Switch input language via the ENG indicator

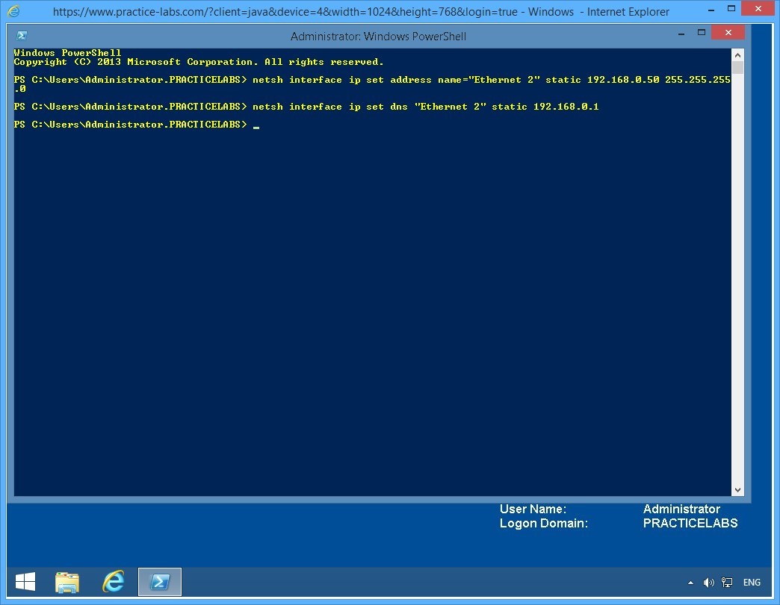[x=751, y=582]
